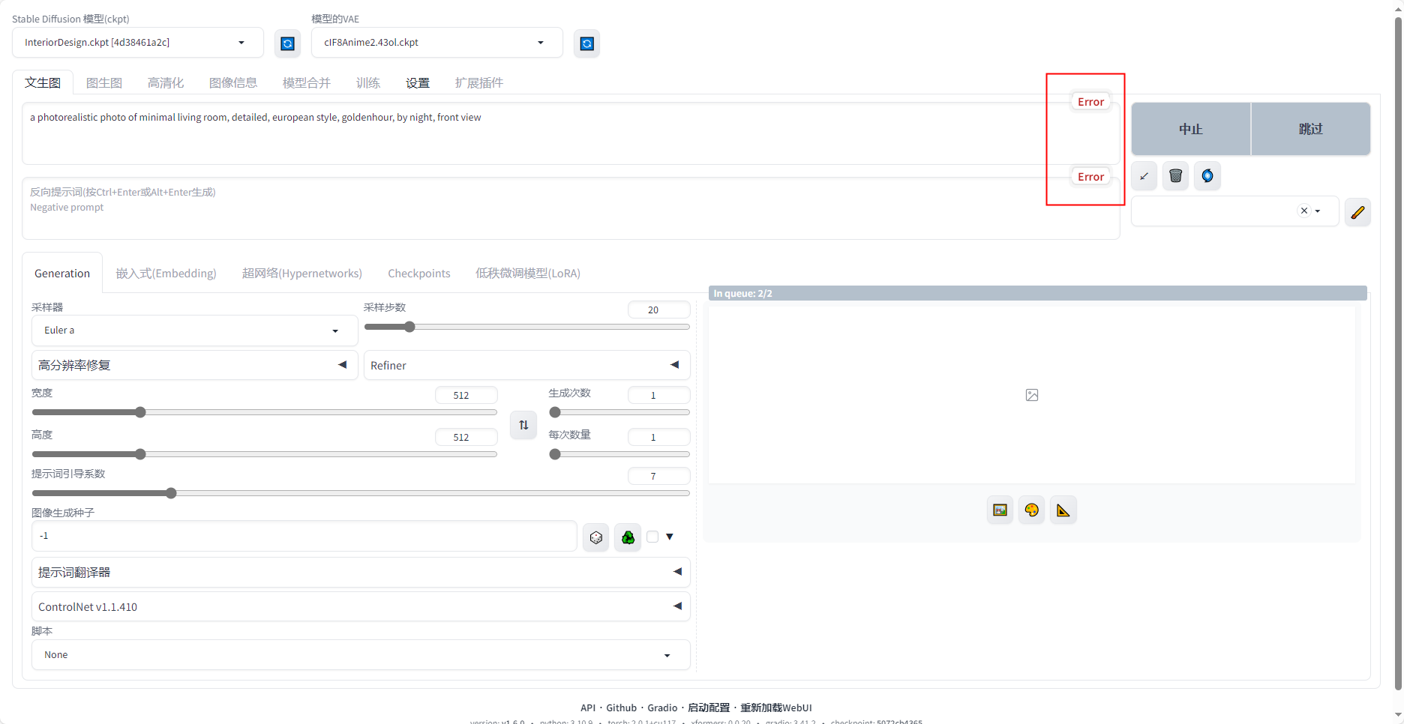The image size is (1404, 724).
Task: Adjust the 生成次数 batch count slider
Action: [619, 412]
